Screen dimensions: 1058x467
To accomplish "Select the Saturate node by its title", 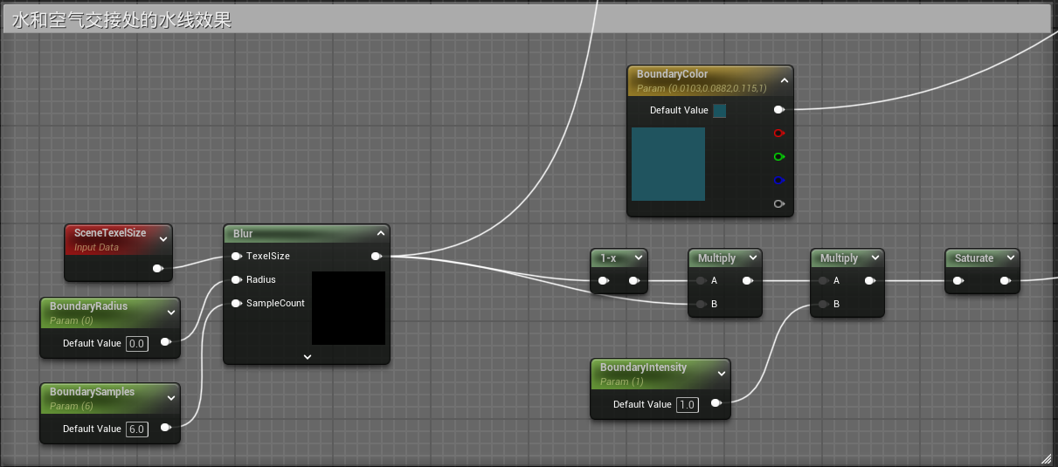I will click(x=973, y=258).
